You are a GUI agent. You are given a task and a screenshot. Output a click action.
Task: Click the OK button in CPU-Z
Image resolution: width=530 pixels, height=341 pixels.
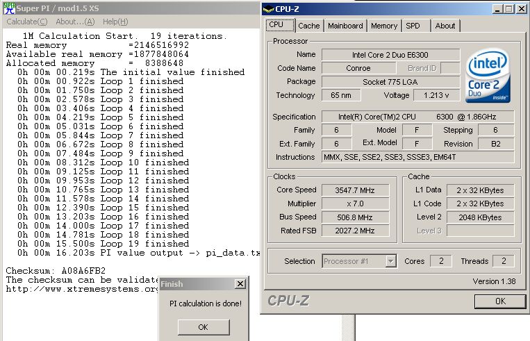[x=500, y=301]
